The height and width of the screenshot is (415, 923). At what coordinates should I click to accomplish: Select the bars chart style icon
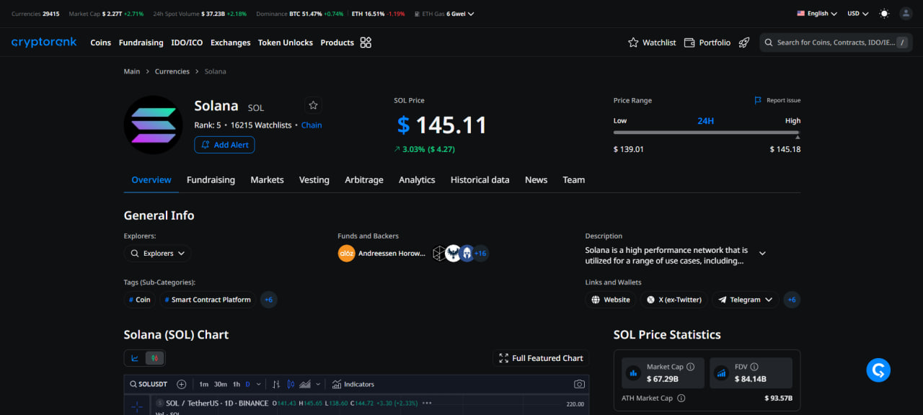click(276, 384)
